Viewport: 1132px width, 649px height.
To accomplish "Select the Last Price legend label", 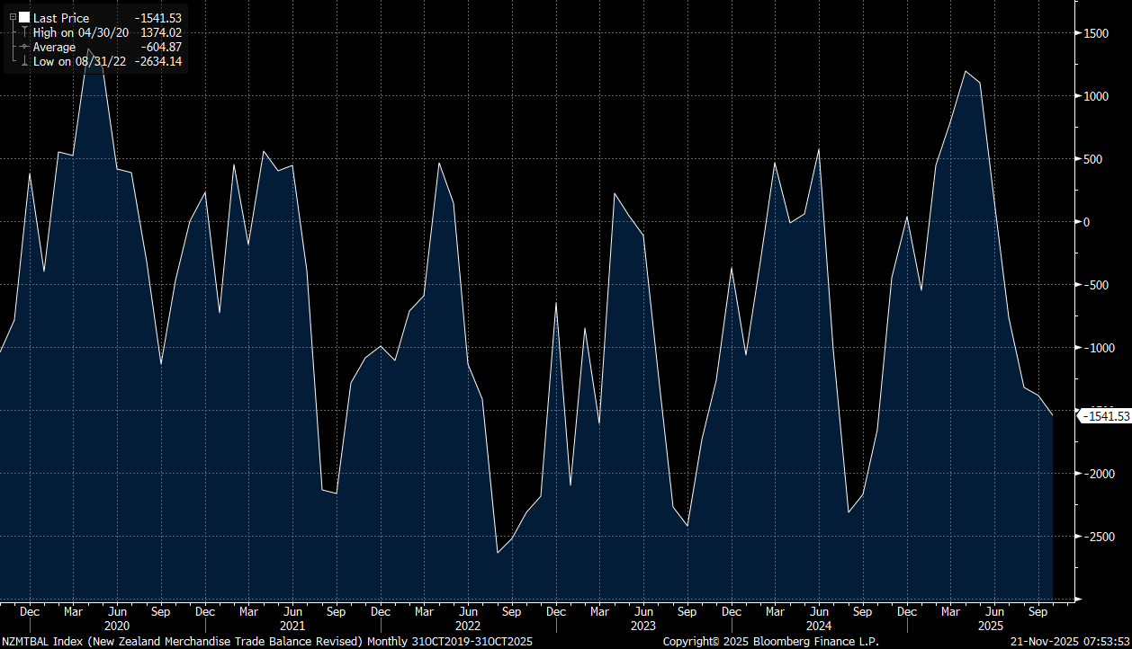I will pos(61,18).
